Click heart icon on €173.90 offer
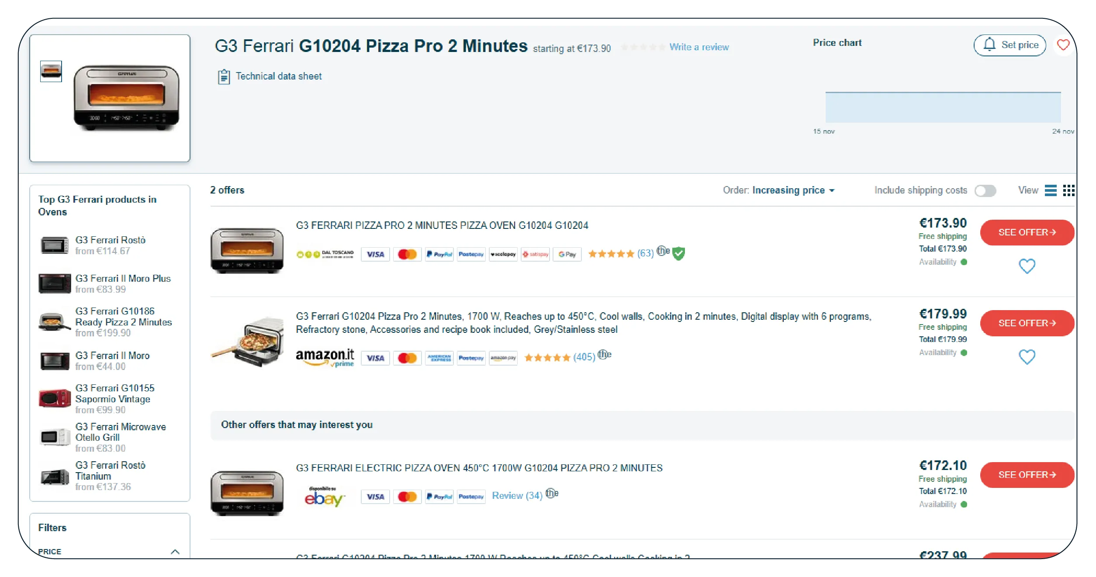1096x577 pixels. pos(1027,266)
